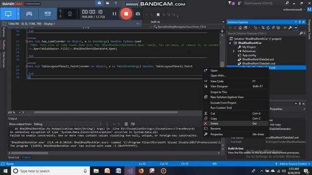Viewport: 312px width, 175px height.
Task: Toggle Solution Explorer auto-hide pin
Action: tap(300, 22)
